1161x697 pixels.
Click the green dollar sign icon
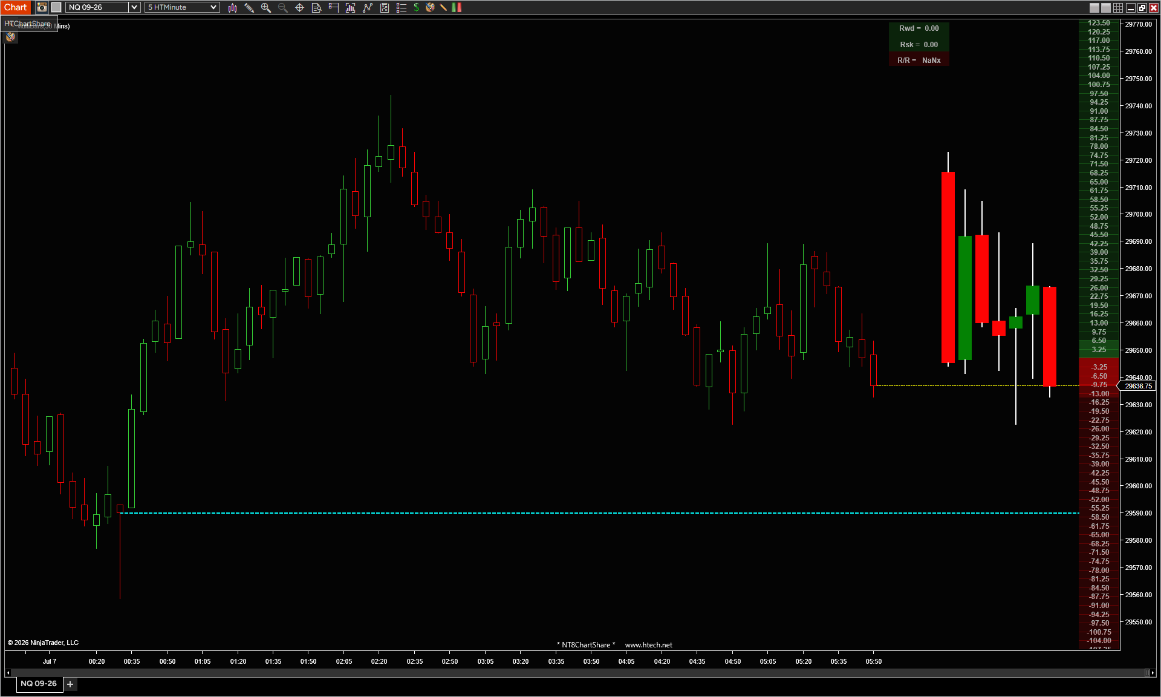417,7
